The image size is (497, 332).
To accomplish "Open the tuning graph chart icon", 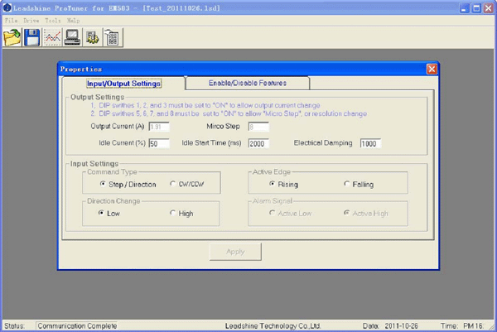I will point(52,36).
